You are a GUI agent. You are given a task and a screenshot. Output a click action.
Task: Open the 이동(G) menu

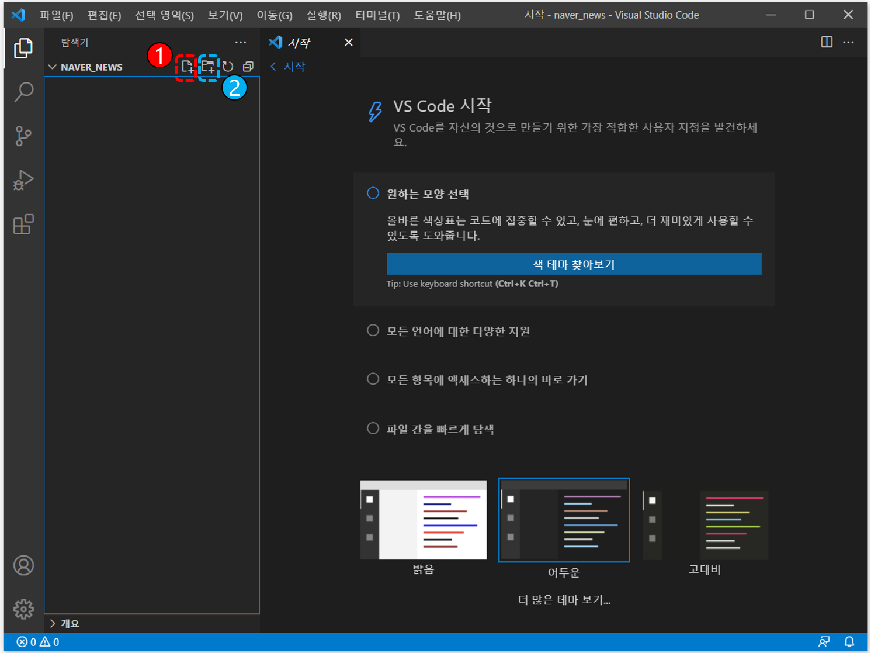pos(275,15)
